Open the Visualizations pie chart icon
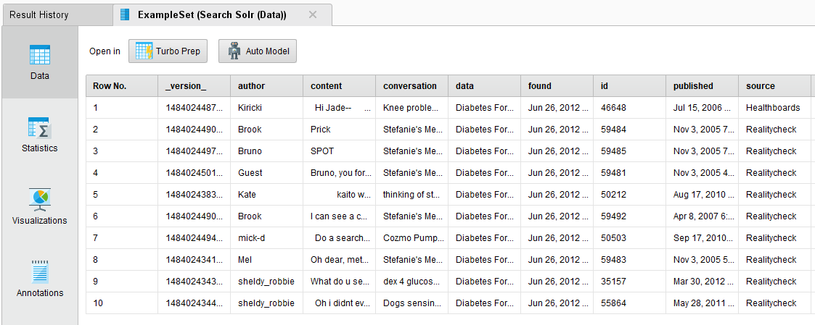Screen dimensions: 815x325 (39, 199)
